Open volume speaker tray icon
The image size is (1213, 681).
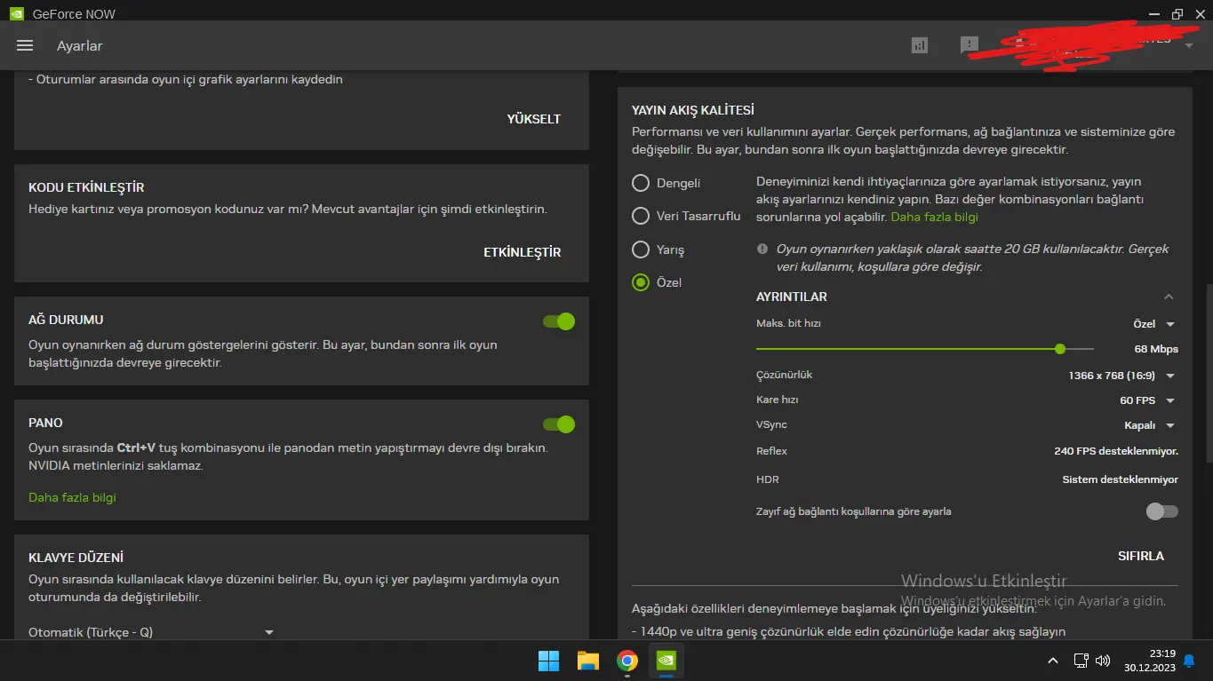(1103, 661)
